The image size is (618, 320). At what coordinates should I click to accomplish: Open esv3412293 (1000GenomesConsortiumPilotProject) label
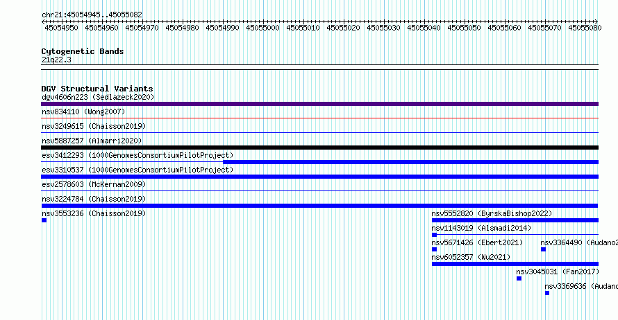[137, 155]
